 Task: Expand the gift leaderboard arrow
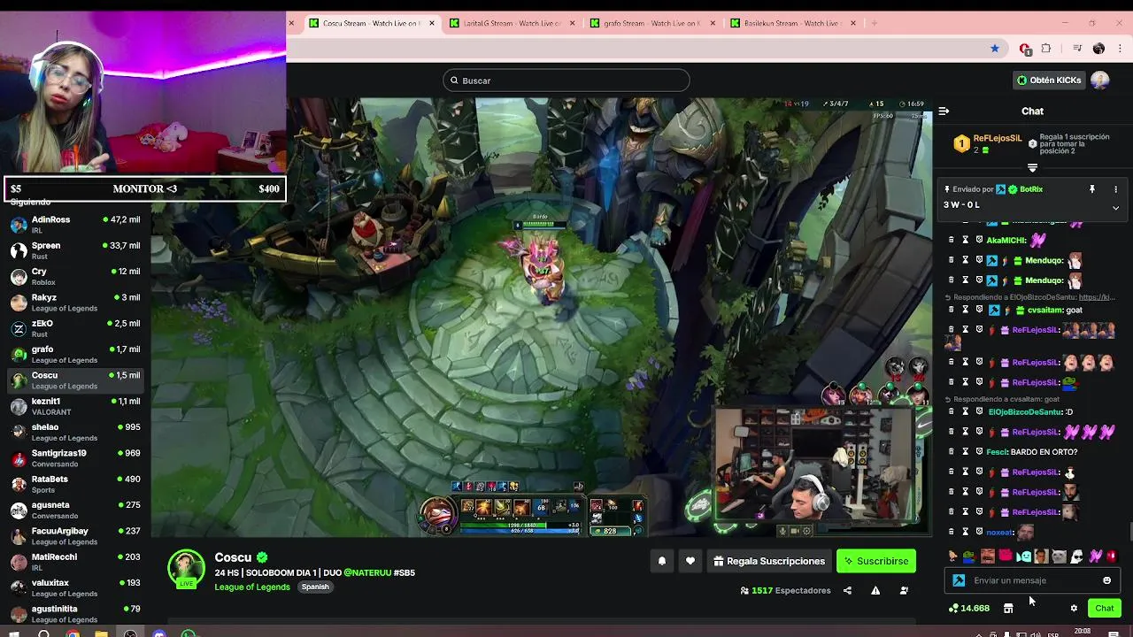point(1032,168)
